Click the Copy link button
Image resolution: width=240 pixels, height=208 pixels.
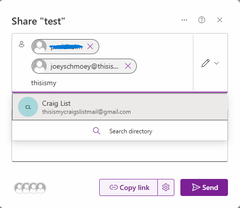(x=128, y=187)
